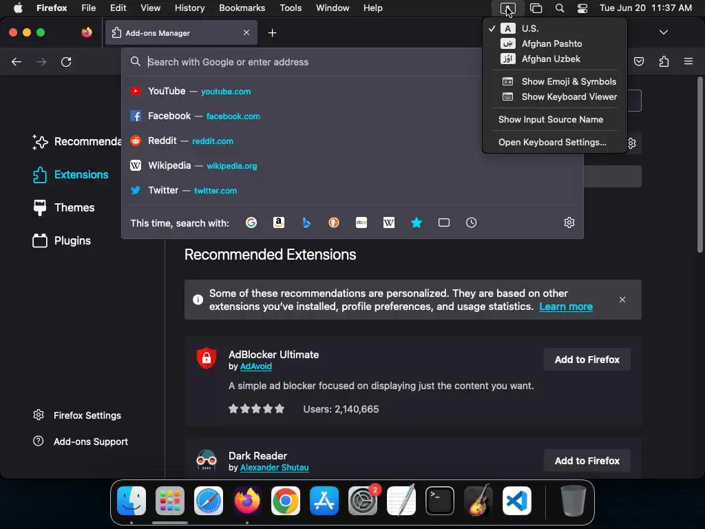Click the page vertical scrollbar
The width and height of the screenshot is (705, 529).
point(699,165)
